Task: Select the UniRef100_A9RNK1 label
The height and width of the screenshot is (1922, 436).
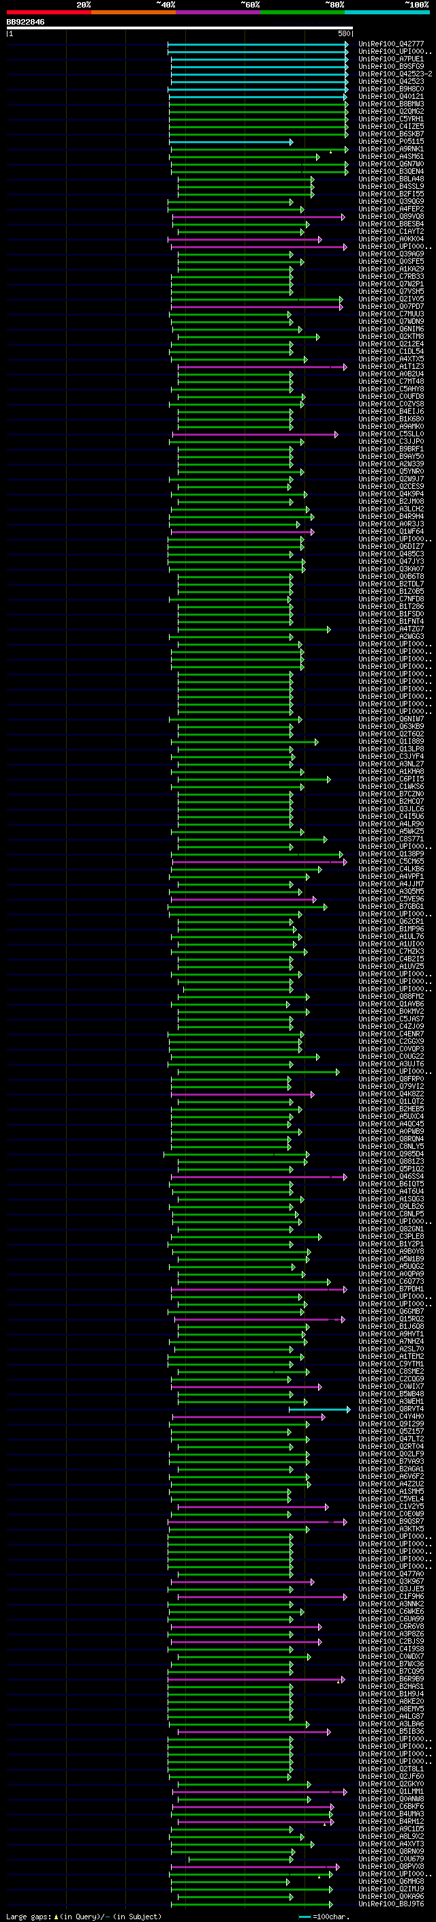Action: (391, 149)
